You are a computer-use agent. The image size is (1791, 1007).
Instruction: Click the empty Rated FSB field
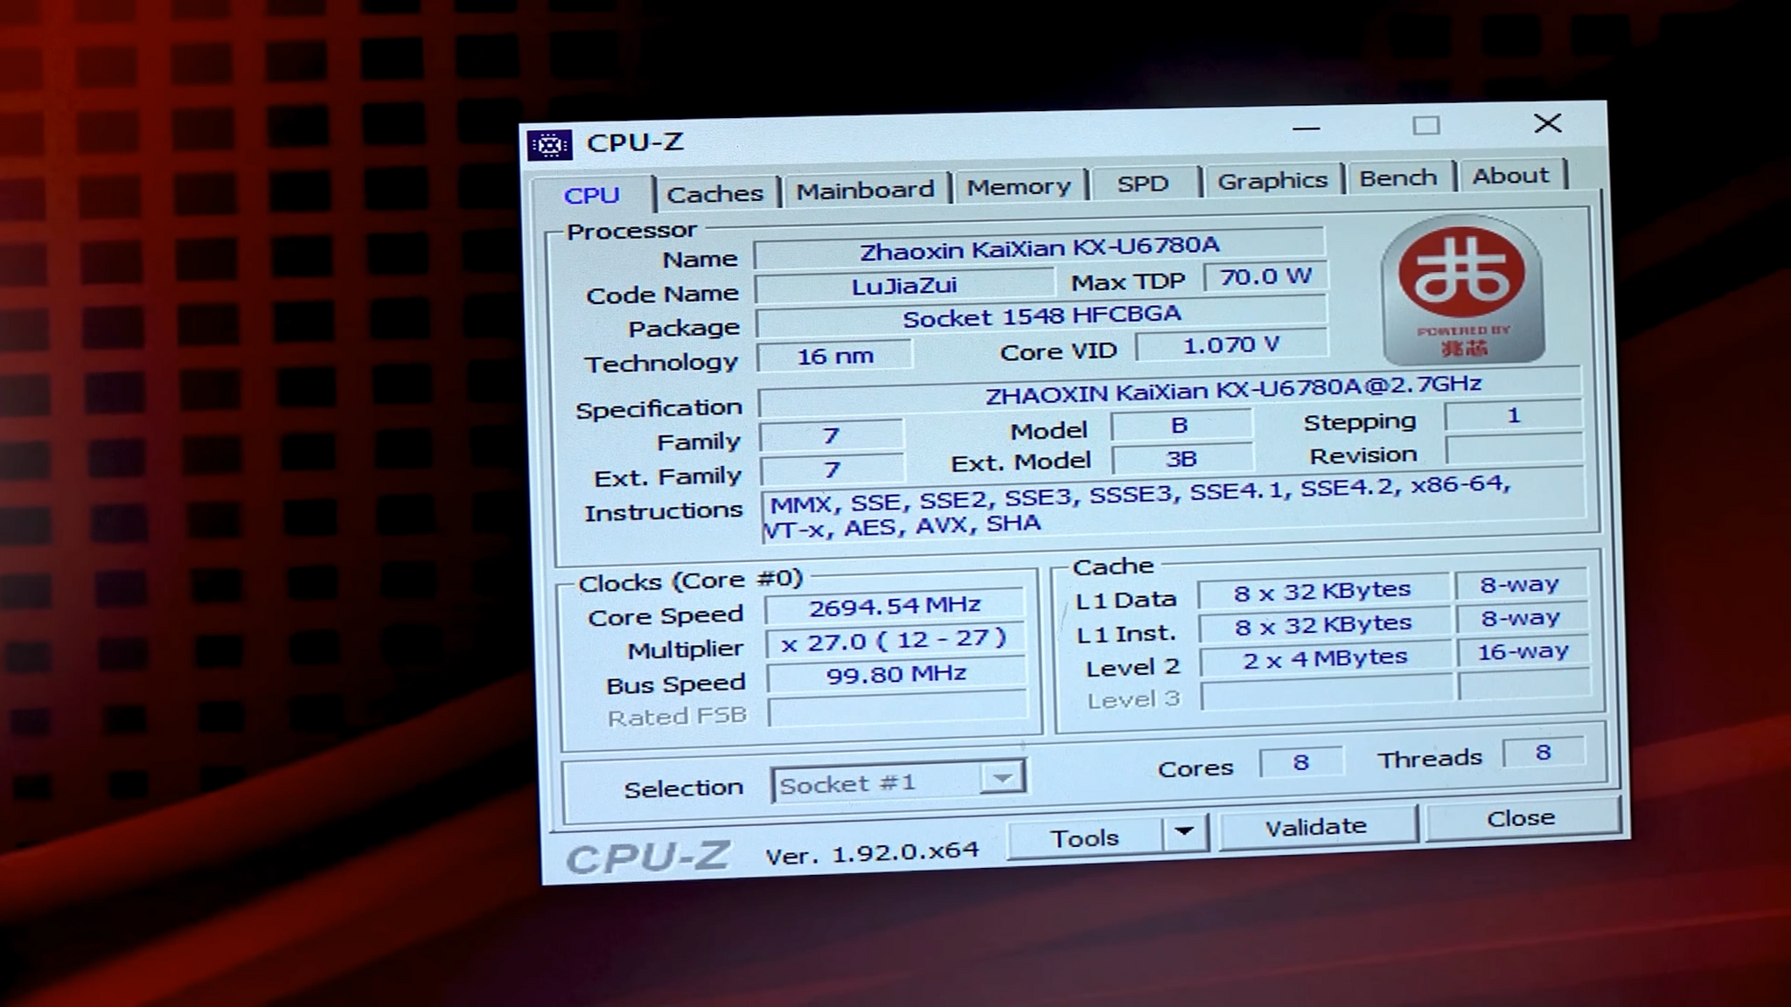coord(897,709)
